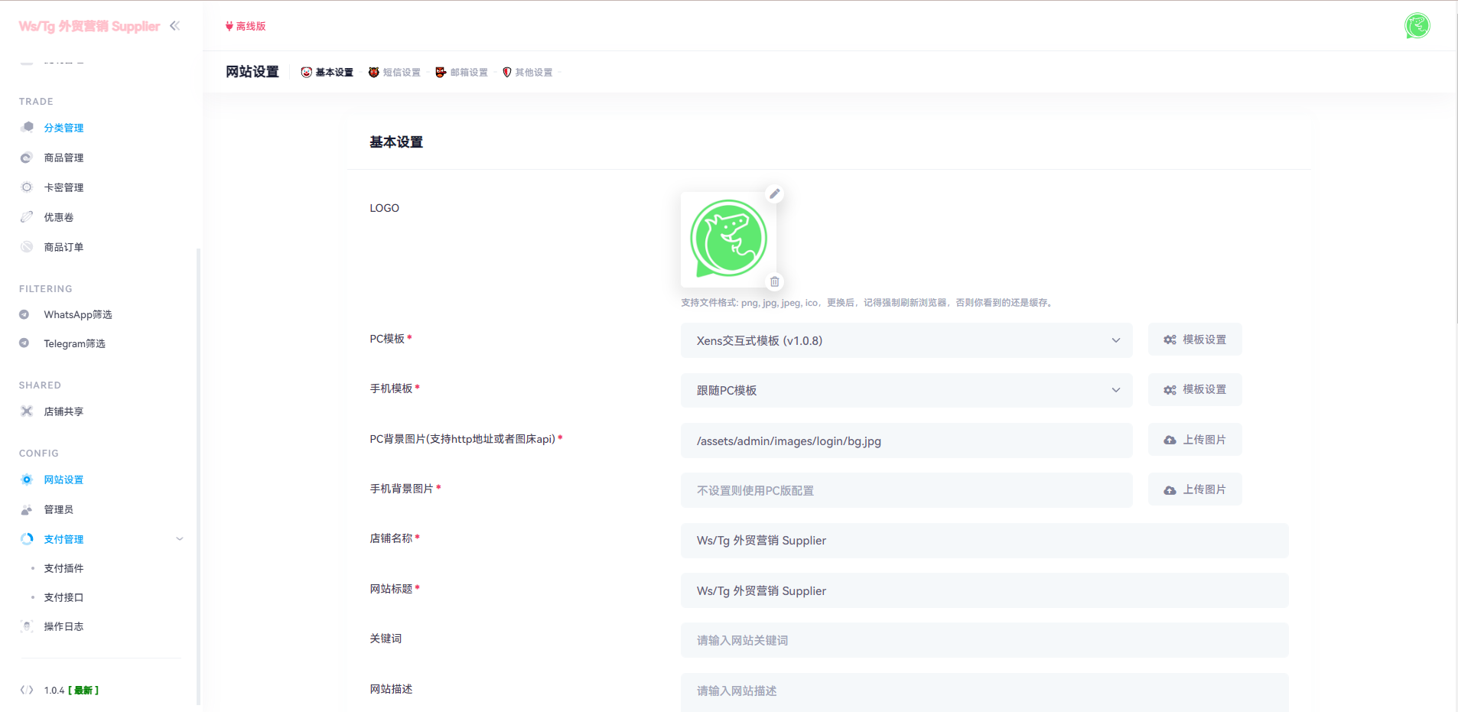
Task: Delete the logo using trash icon
Action: click(x=774, y=282)
